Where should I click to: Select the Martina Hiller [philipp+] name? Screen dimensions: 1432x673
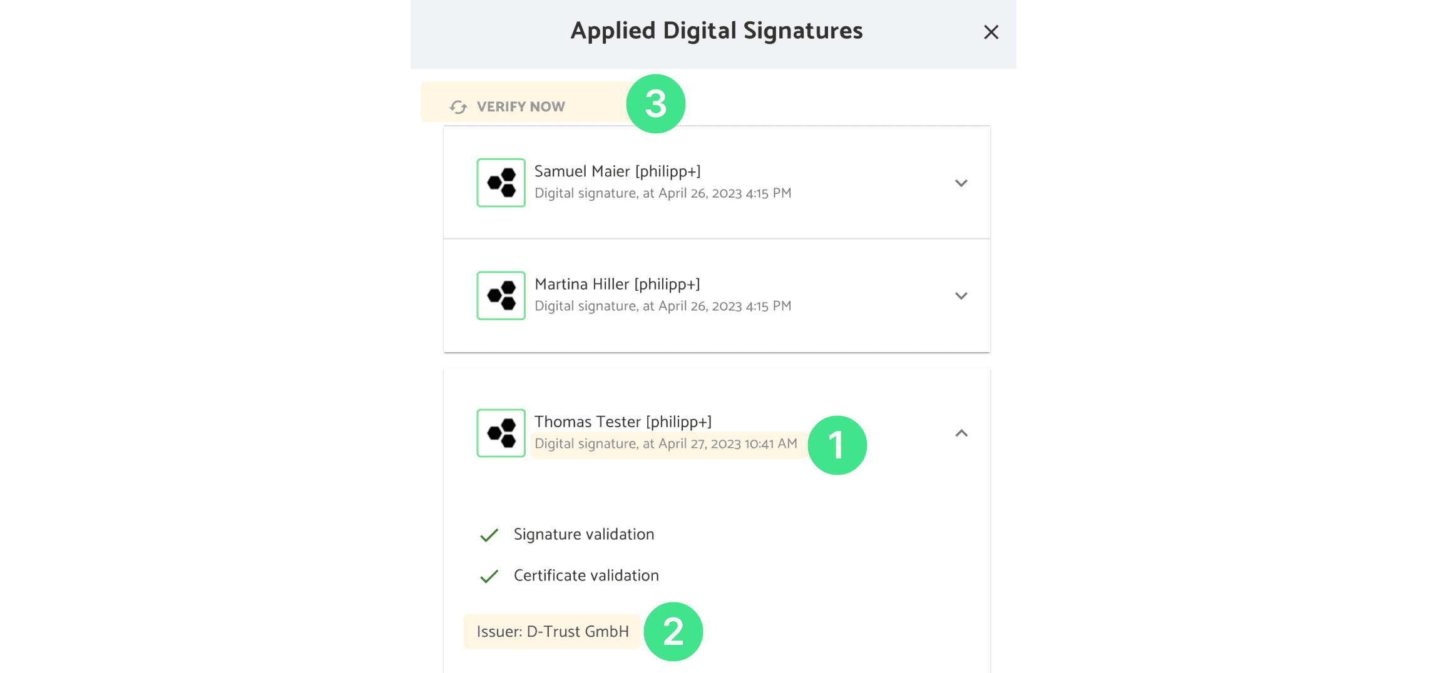(x=617, y=284)
